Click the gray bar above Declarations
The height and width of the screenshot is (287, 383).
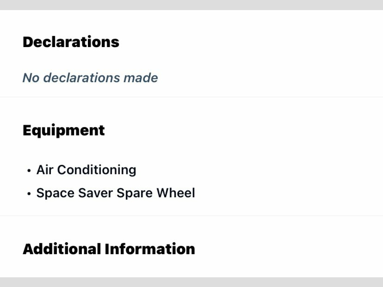tap(191, 5)
